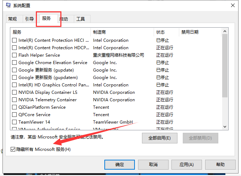Check the NVIDIA Display Container LS box
Image resolution: width=241 pixels, height=176 pixels.
pyautogui.click(x=15, y=92)
